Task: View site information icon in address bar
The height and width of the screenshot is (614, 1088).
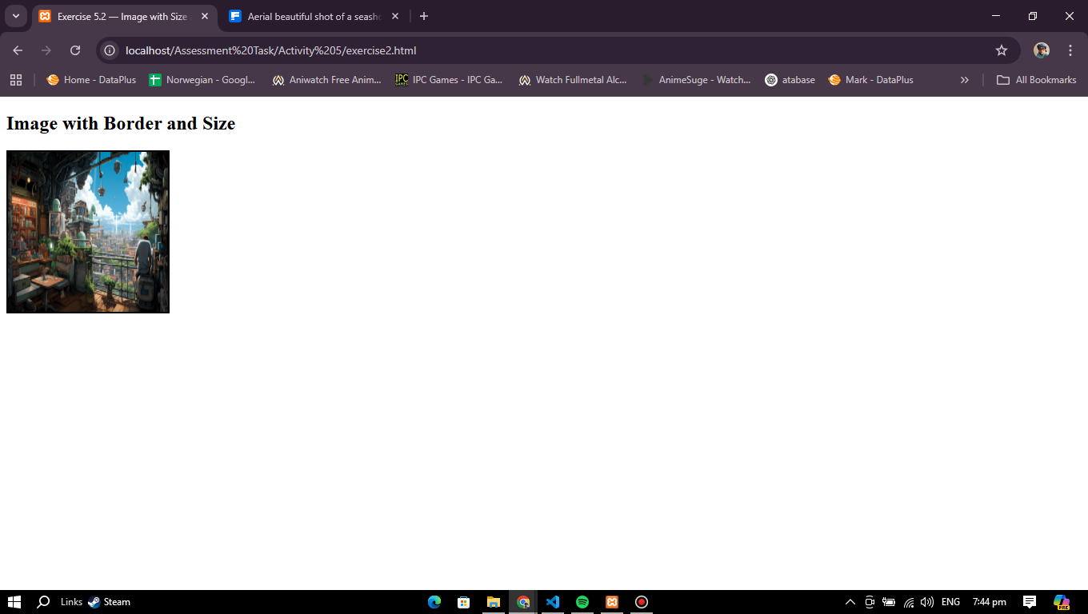Action: coord(110,50)
